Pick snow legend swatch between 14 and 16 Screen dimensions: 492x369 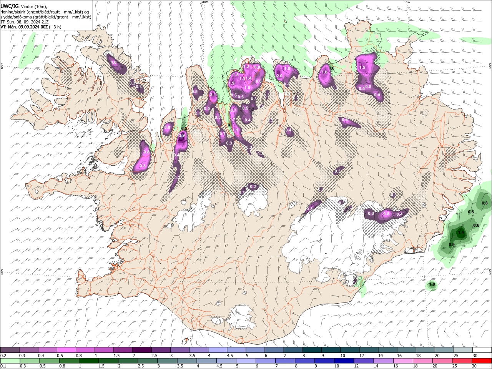coord(388,350)
